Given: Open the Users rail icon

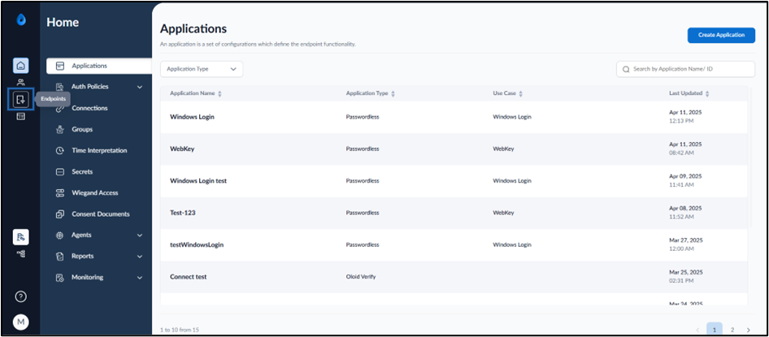Looking at the screenshot, I should 20,82.
